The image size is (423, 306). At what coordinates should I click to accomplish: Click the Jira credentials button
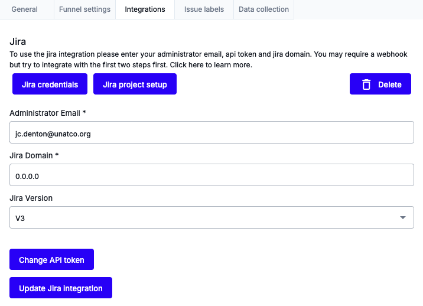click(x=50, y=84)
